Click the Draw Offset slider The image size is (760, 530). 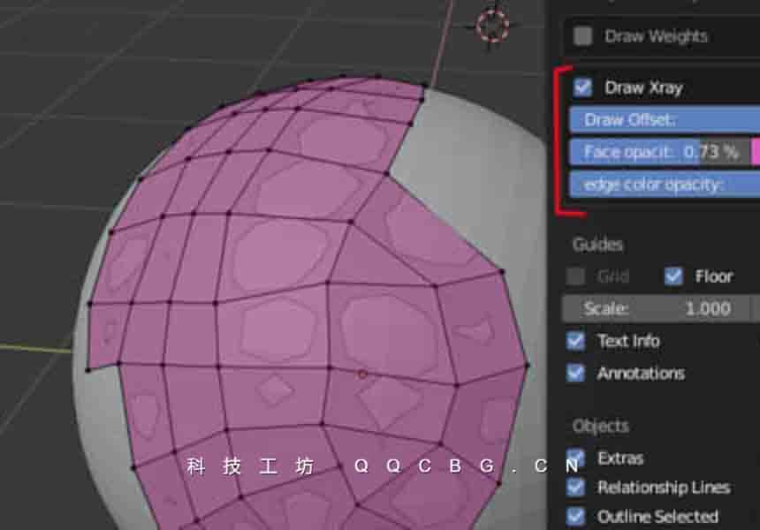point(663,120)
